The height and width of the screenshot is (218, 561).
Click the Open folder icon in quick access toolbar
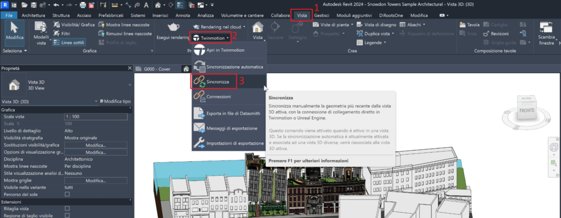[x=24, y=5]
